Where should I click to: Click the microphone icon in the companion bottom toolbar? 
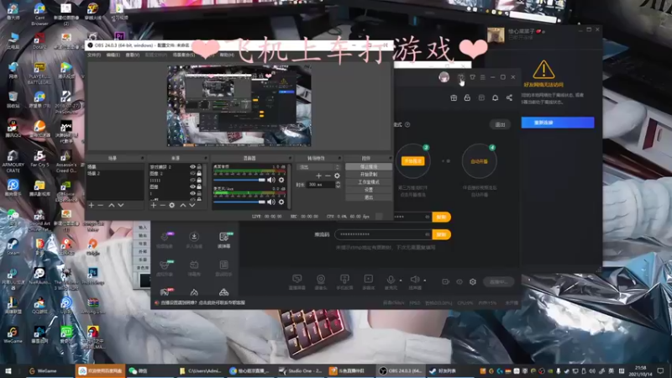point(391,281)
